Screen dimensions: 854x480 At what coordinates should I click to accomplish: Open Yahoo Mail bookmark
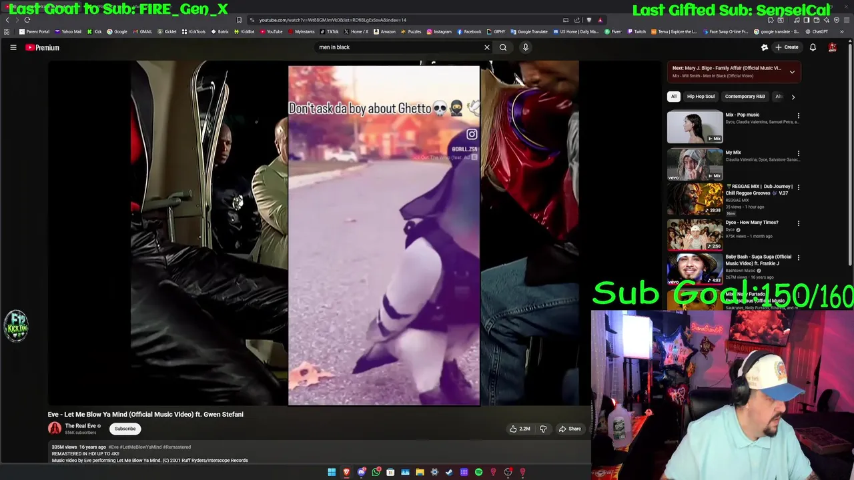coord(68,31)
